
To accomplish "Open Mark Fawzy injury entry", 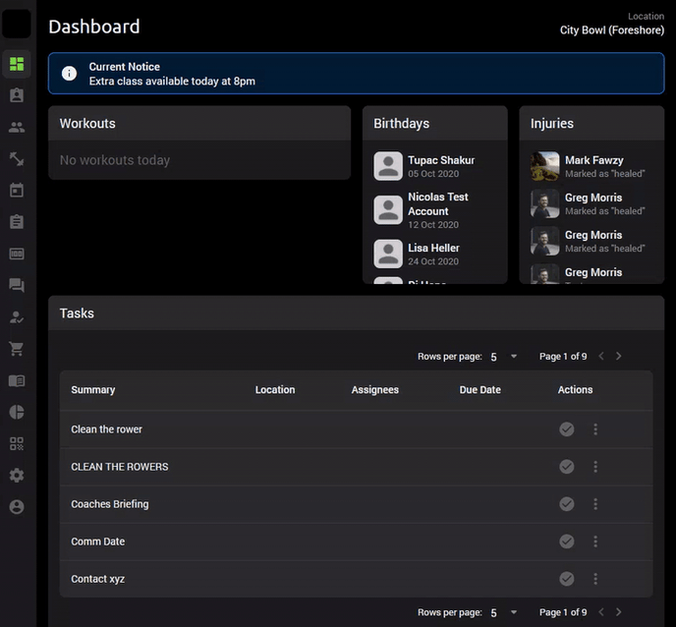I will tap(591, 166).
